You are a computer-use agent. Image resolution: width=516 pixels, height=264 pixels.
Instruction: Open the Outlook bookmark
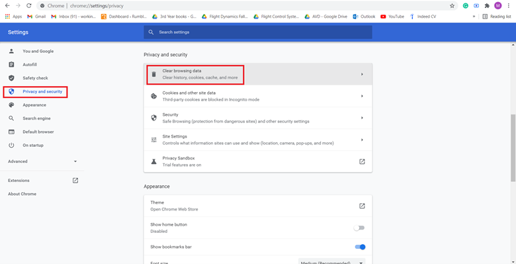click(x=364, y=17)
